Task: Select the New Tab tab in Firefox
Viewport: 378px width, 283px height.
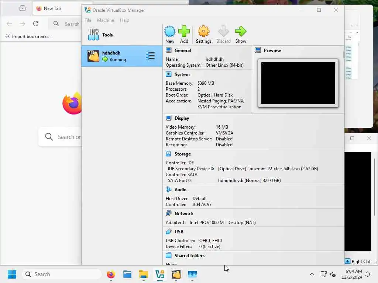Action: tap(56, 8)
